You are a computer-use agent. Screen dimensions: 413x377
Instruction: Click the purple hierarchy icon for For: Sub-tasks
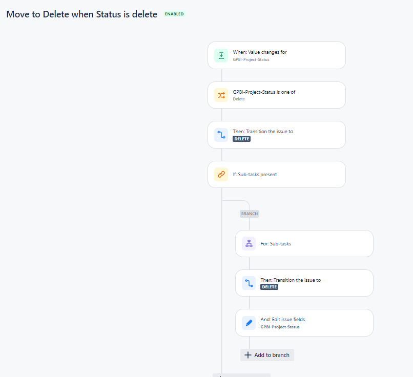pos(249,243)
